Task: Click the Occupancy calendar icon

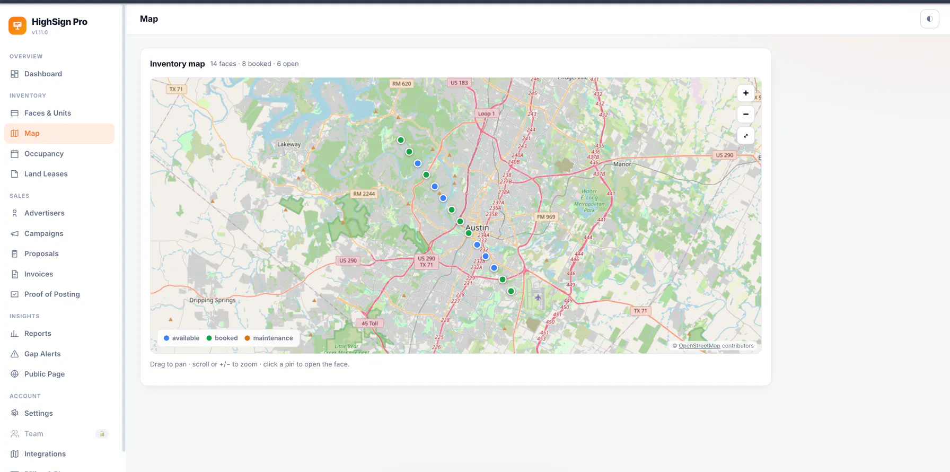Action: (14, 154)
